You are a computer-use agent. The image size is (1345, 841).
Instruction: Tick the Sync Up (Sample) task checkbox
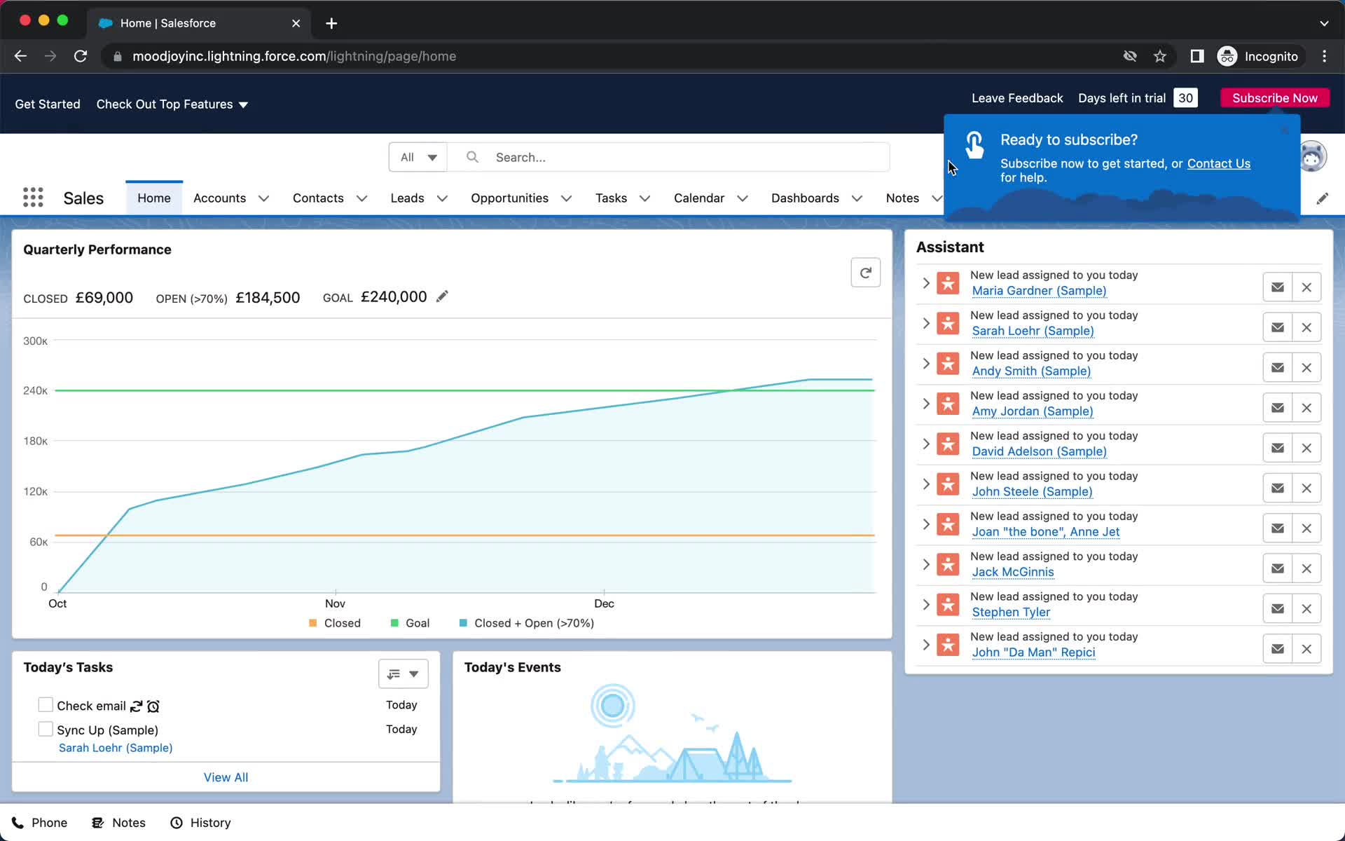(x=46, y=729)
